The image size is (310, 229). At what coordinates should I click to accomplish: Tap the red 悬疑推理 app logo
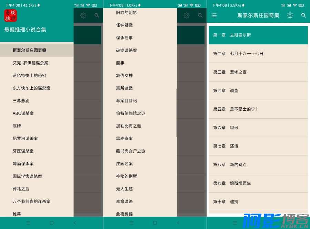click(10, 15)
